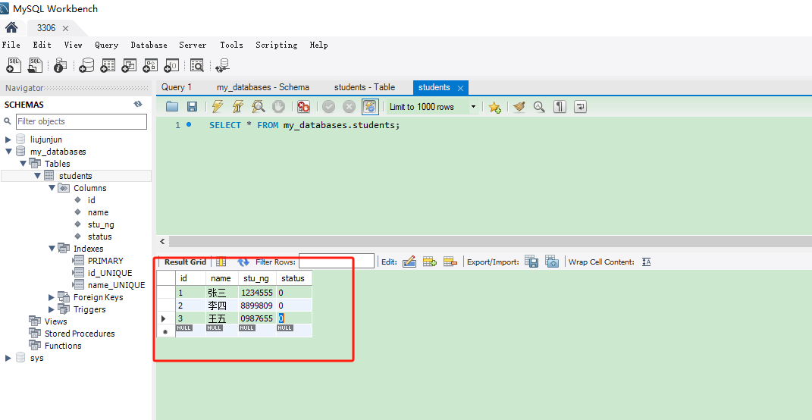Viewport: 812px width, 420px height.
Task: Open the File menu
Action: tap(11, 45)
